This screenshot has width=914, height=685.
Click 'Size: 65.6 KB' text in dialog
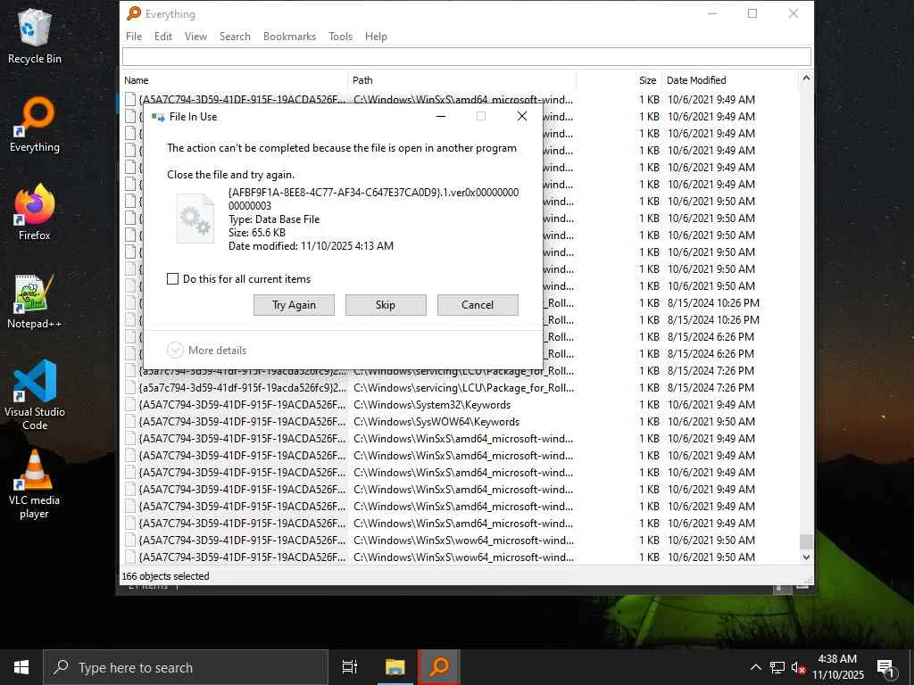point(257,233)
